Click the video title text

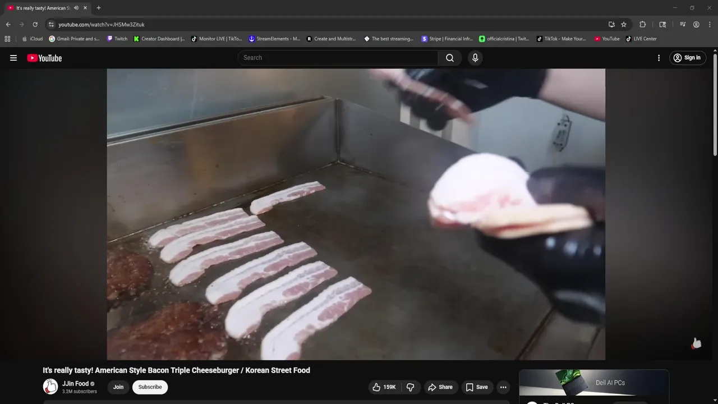click(x=176, y=370)
